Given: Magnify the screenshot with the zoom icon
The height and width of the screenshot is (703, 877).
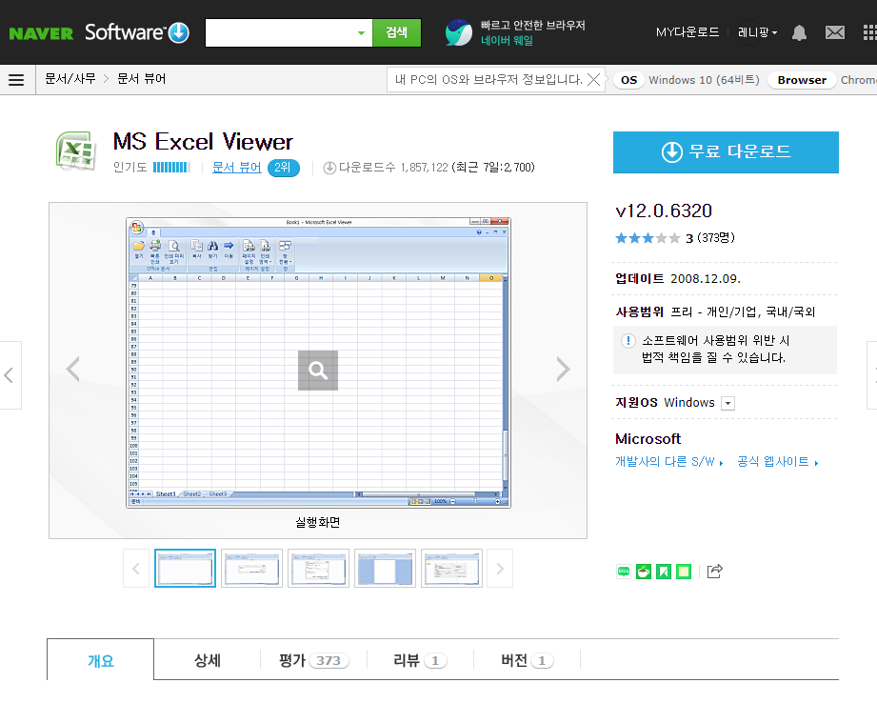Looking at the screenshot, I should [x=318, y=370].
